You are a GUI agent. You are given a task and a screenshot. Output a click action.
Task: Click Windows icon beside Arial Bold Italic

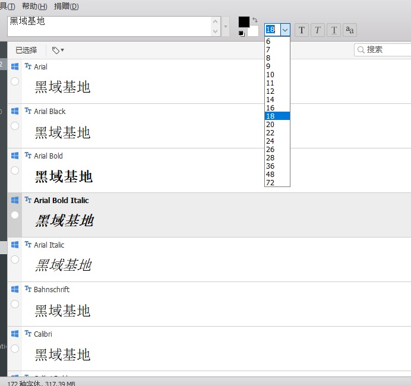[x=15, y=200]
